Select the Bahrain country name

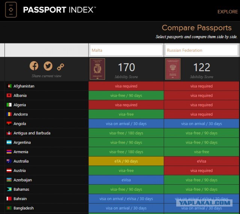20,199
